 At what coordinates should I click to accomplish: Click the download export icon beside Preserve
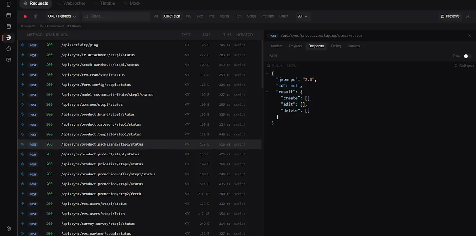(468, 16)
